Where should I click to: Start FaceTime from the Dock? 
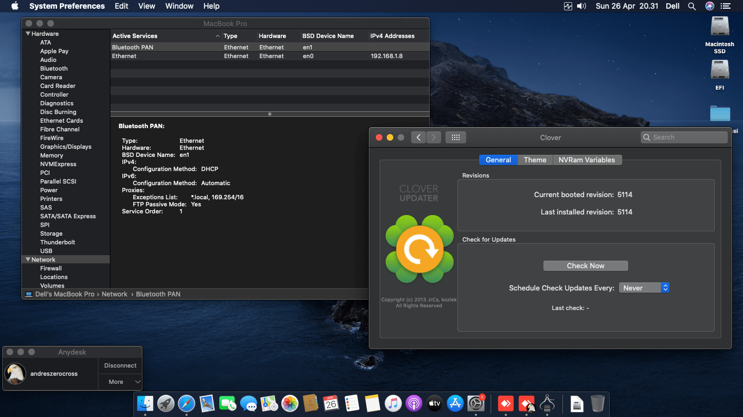[228, 403]
